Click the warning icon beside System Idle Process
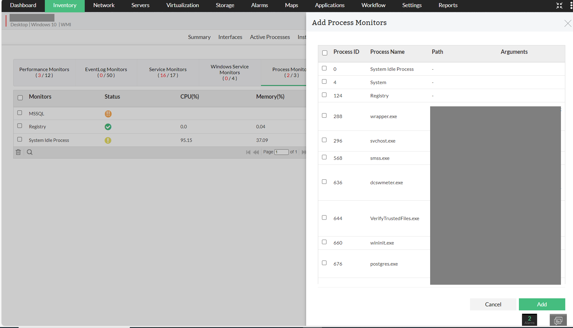Image resolution: width=573 pixels, height=328 pixels. point(108,140)
